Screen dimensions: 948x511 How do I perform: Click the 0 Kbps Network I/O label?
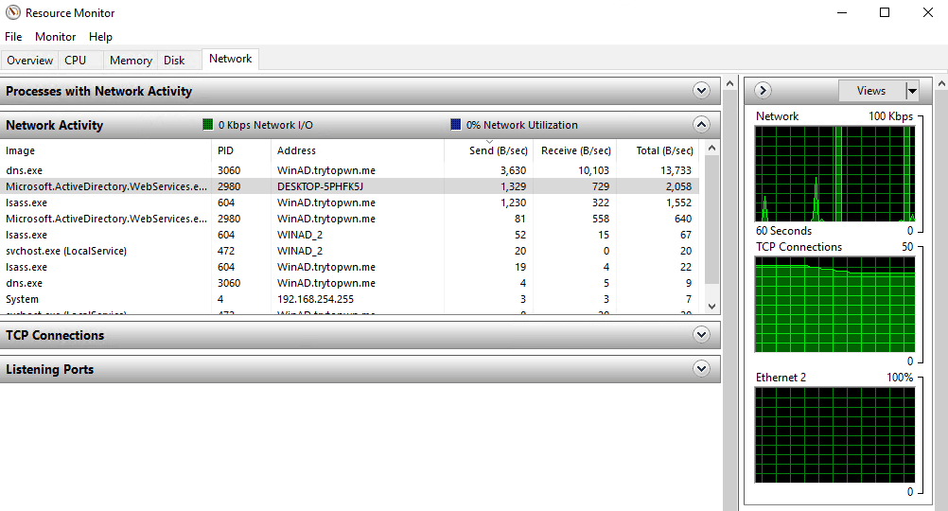pos(266,125)
